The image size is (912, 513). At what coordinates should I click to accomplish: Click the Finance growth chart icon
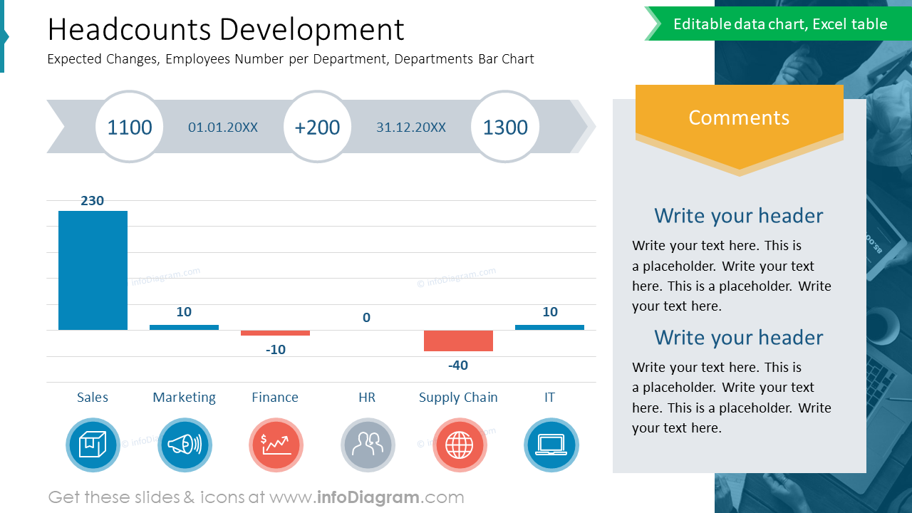[x=276, y=445]
